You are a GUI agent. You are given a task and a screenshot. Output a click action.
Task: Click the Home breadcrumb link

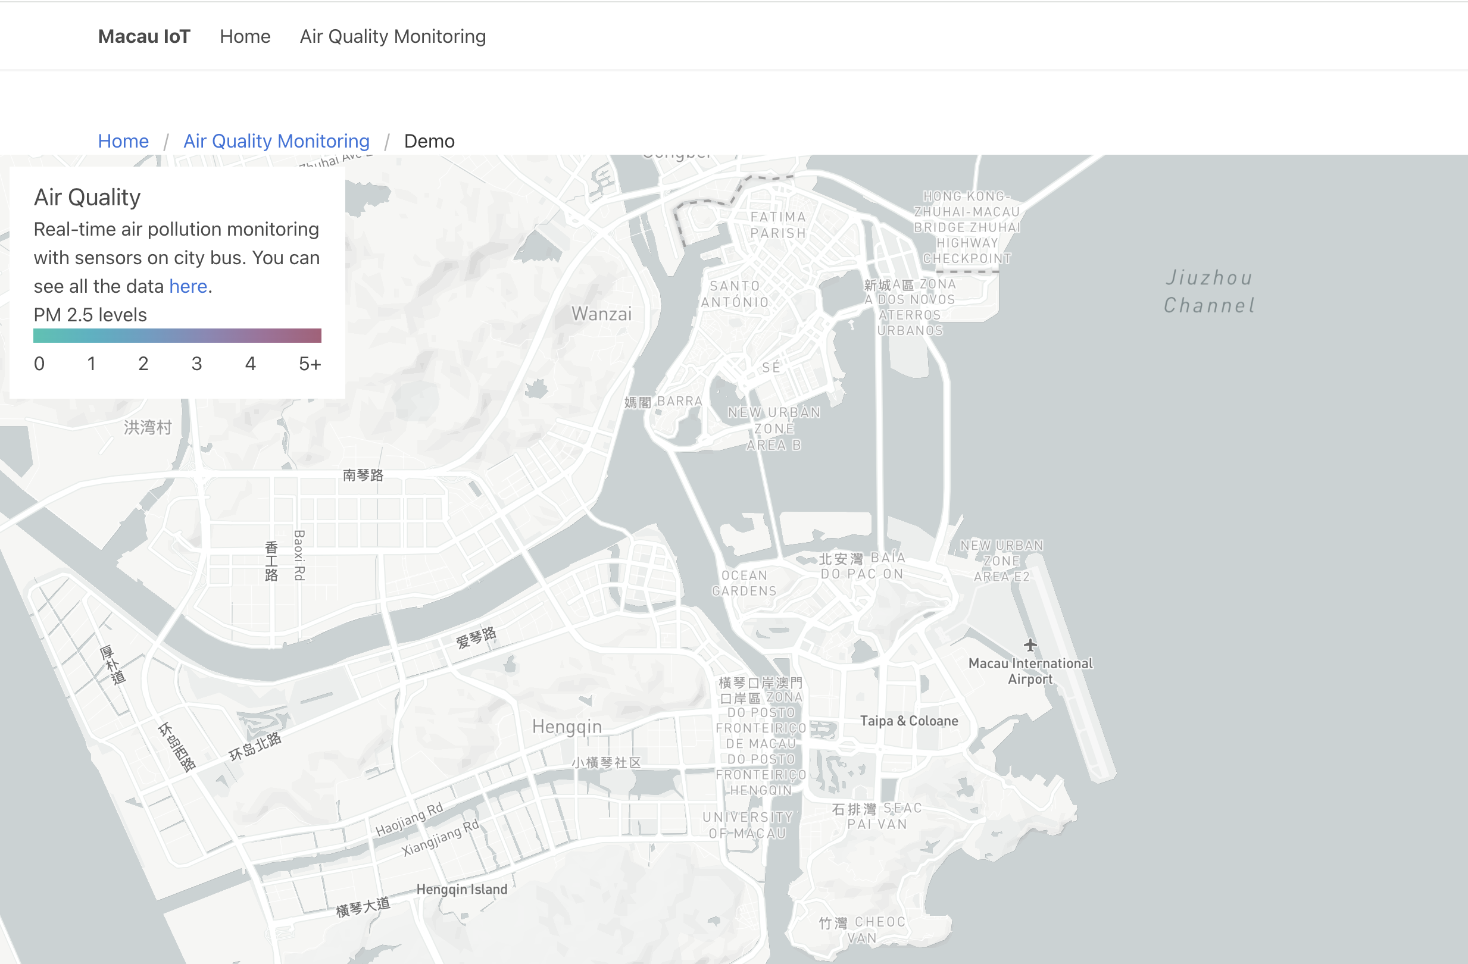coord(123,141)
